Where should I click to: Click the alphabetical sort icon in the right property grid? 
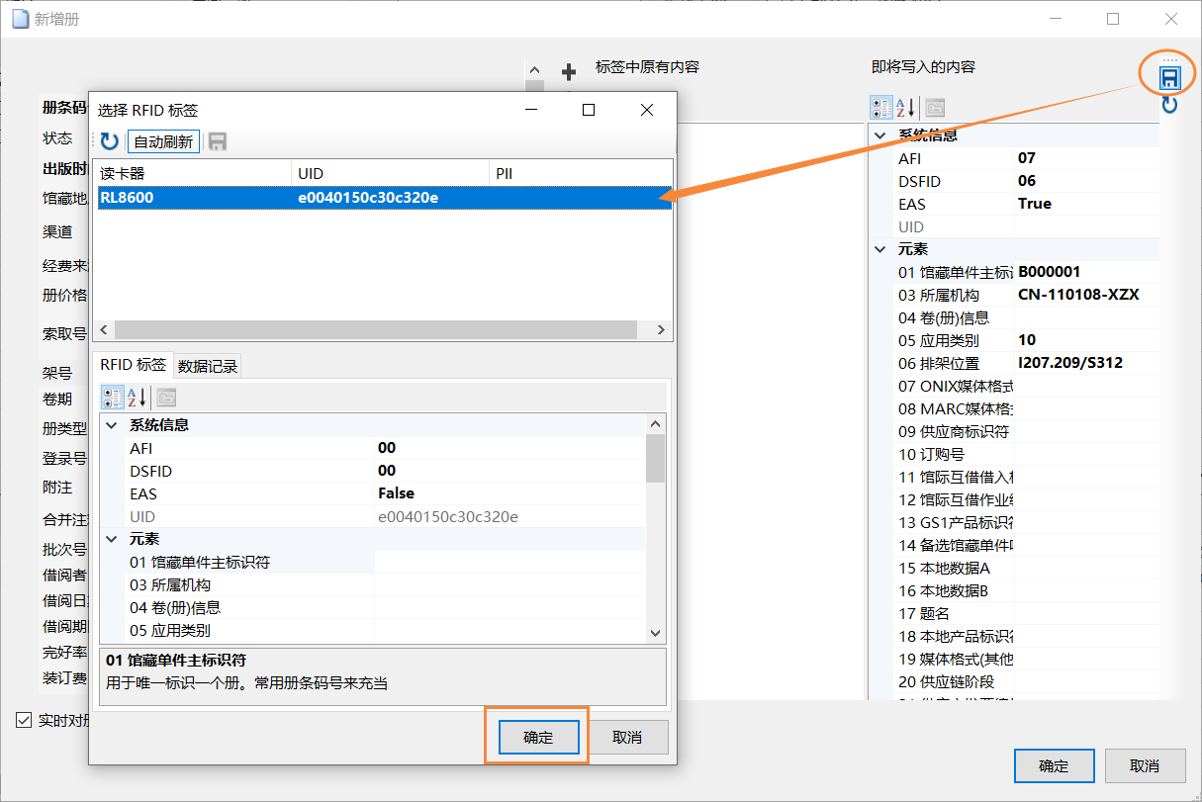(904, 107)
